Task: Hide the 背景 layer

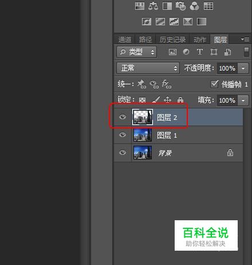Action: 123,153
